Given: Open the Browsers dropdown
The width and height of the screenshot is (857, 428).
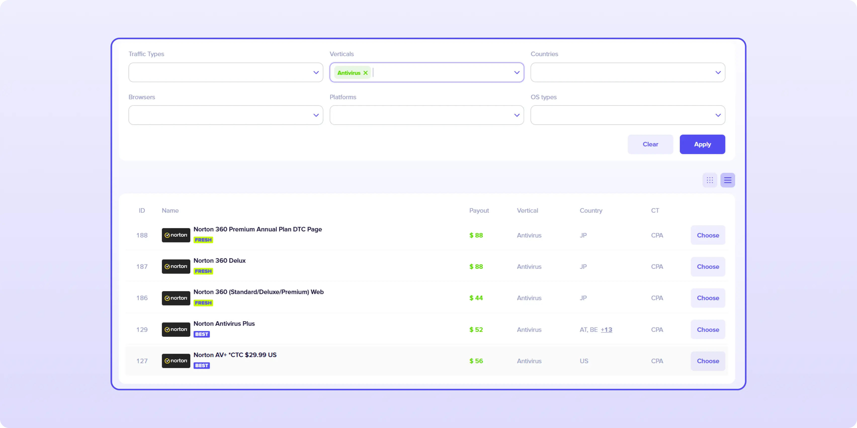Looking at the screenshot, I should [x=226, y=115].
